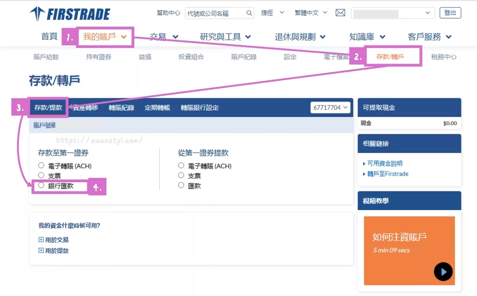Open the mail envelope icon
Screen dimensions: 477x296
pyautogui.click(x=340, y=13)
